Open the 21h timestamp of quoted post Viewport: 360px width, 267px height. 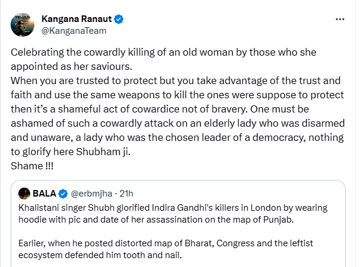126,193
